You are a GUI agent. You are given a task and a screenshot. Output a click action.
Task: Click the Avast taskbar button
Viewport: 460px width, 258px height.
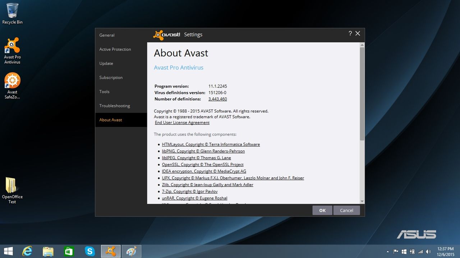click(111, 251)
